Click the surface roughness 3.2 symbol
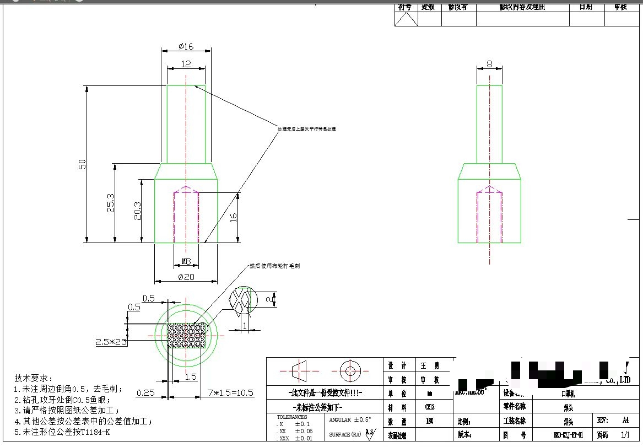The image size is (643, 447). pyautogui.click(x=370, y=432)
